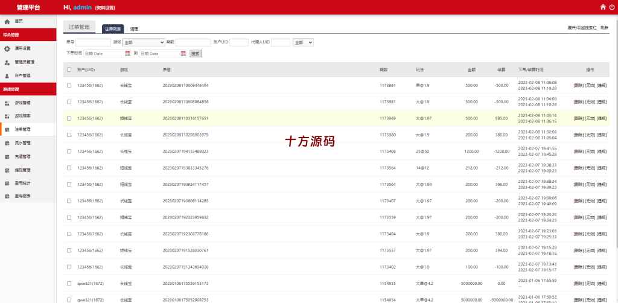Click play type 25@50
This screenshot has width=618, height=303.
click(422, 151)
